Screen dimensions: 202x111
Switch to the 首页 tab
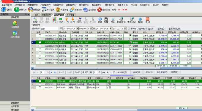coord(37,15)
